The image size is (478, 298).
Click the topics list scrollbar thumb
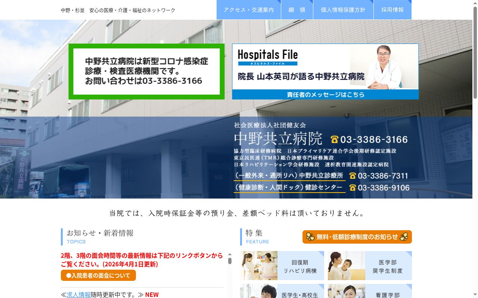pyautogui.click(x=230, y=261)
